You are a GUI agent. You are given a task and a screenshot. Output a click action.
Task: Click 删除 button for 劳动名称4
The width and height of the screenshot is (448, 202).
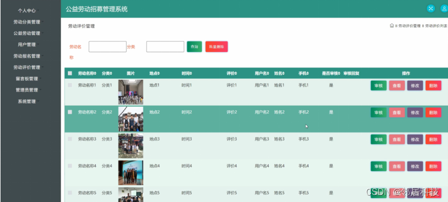pos(433,166)
